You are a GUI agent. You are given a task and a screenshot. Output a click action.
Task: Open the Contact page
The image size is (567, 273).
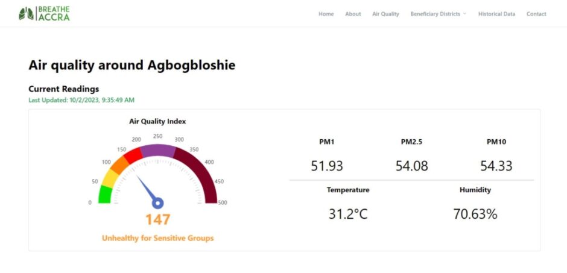pos(536,14)
